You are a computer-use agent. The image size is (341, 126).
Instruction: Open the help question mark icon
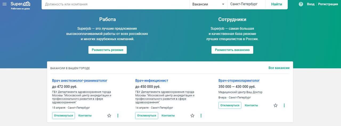point(301,4)
